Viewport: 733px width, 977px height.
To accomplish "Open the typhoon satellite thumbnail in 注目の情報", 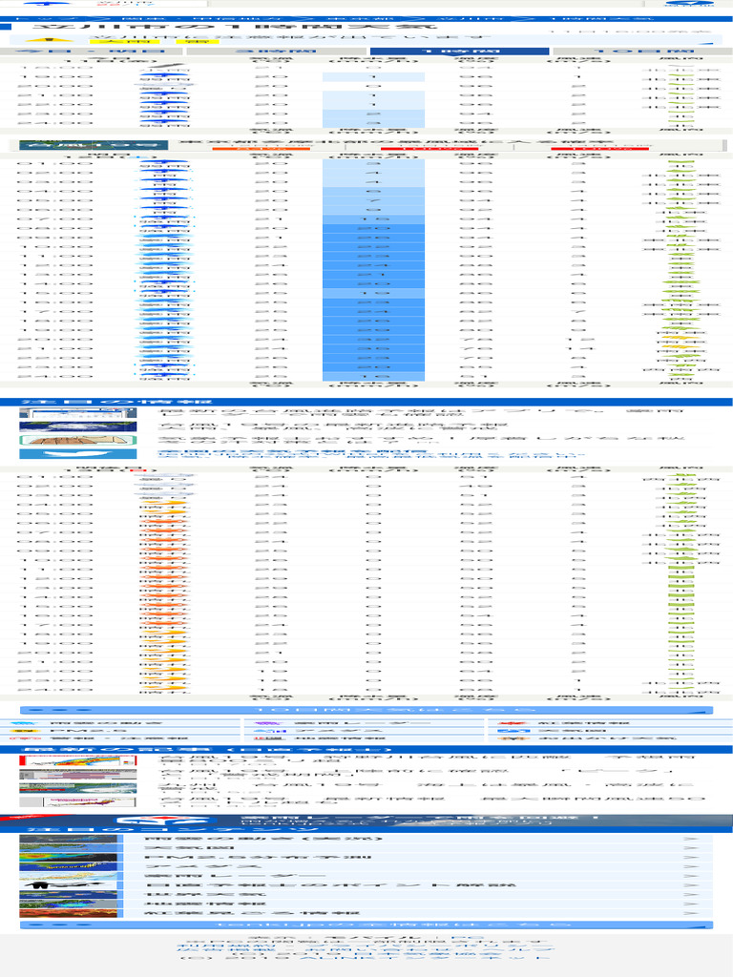I will (78, 426).
